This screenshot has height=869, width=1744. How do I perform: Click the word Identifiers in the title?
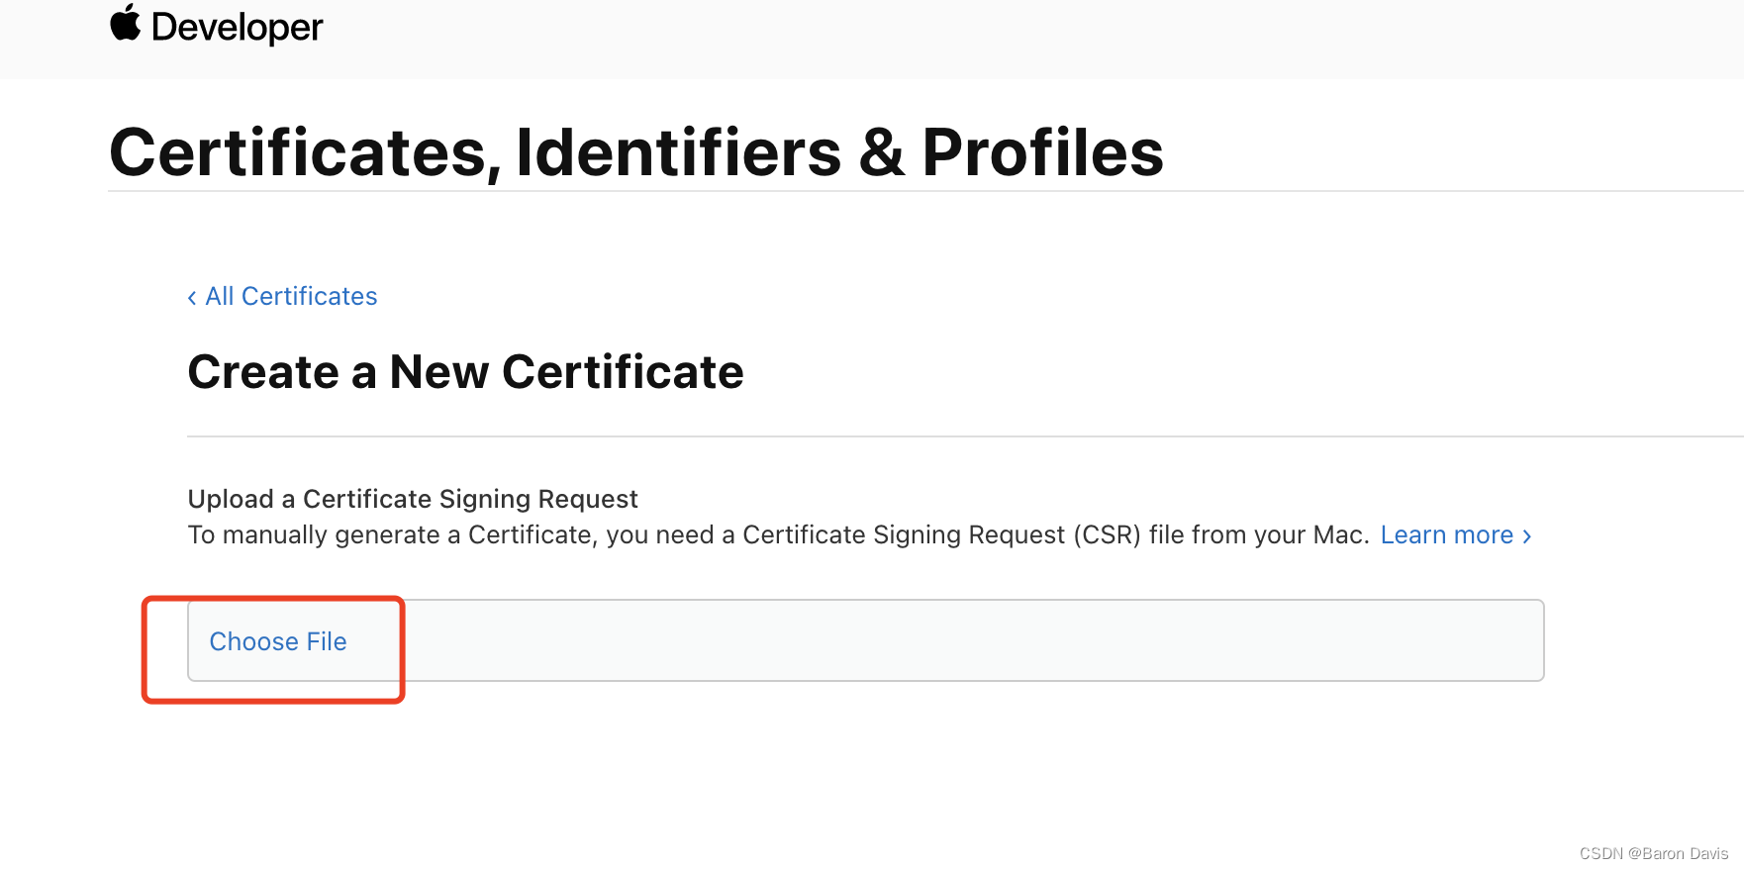[679, 152]
